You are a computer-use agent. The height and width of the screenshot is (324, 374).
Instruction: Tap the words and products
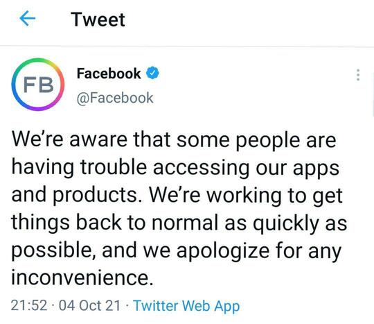coord(75,196)
